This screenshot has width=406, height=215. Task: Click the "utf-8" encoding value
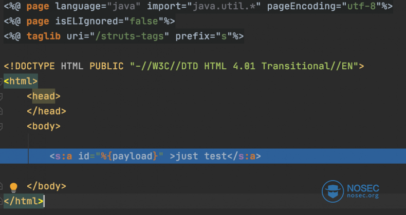click(x=361, y=6)
